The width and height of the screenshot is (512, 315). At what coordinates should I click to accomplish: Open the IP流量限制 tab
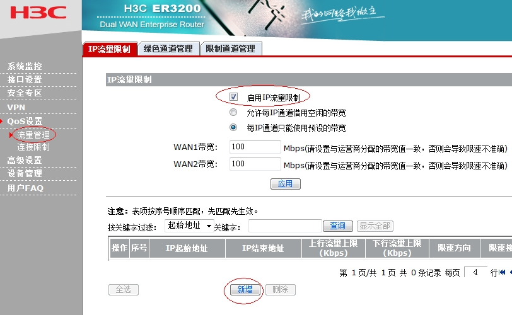(109, 49)
